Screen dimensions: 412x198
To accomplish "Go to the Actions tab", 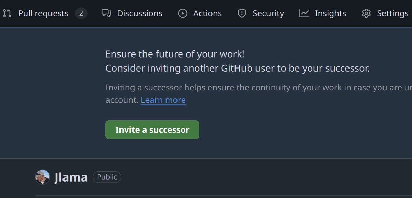I will pos(200,13).
